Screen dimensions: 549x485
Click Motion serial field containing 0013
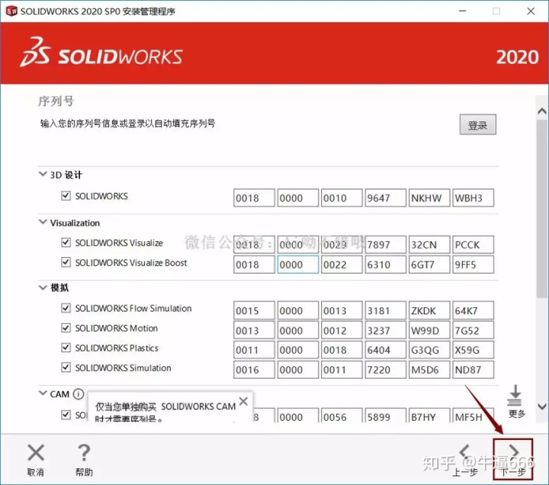254,330
